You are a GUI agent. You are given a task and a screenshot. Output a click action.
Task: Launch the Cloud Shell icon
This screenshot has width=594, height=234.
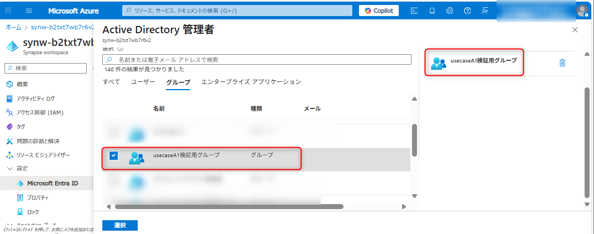(x=414, y=11)
